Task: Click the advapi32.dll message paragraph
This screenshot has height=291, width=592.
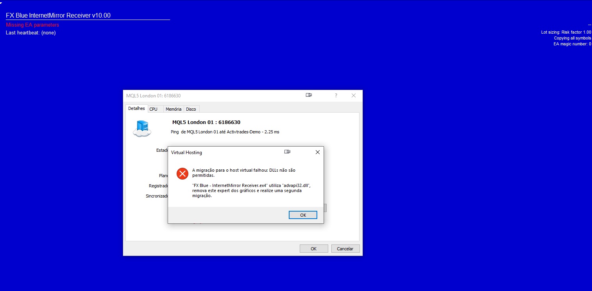Action: click(251, 190)
